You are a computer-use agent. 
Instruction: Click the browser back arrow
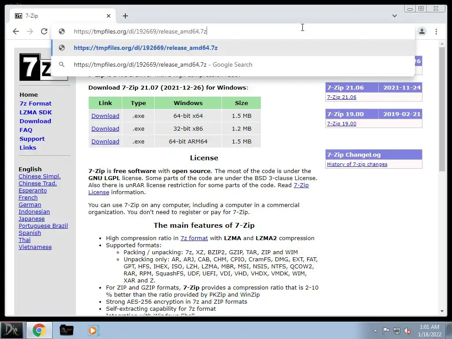16,31
